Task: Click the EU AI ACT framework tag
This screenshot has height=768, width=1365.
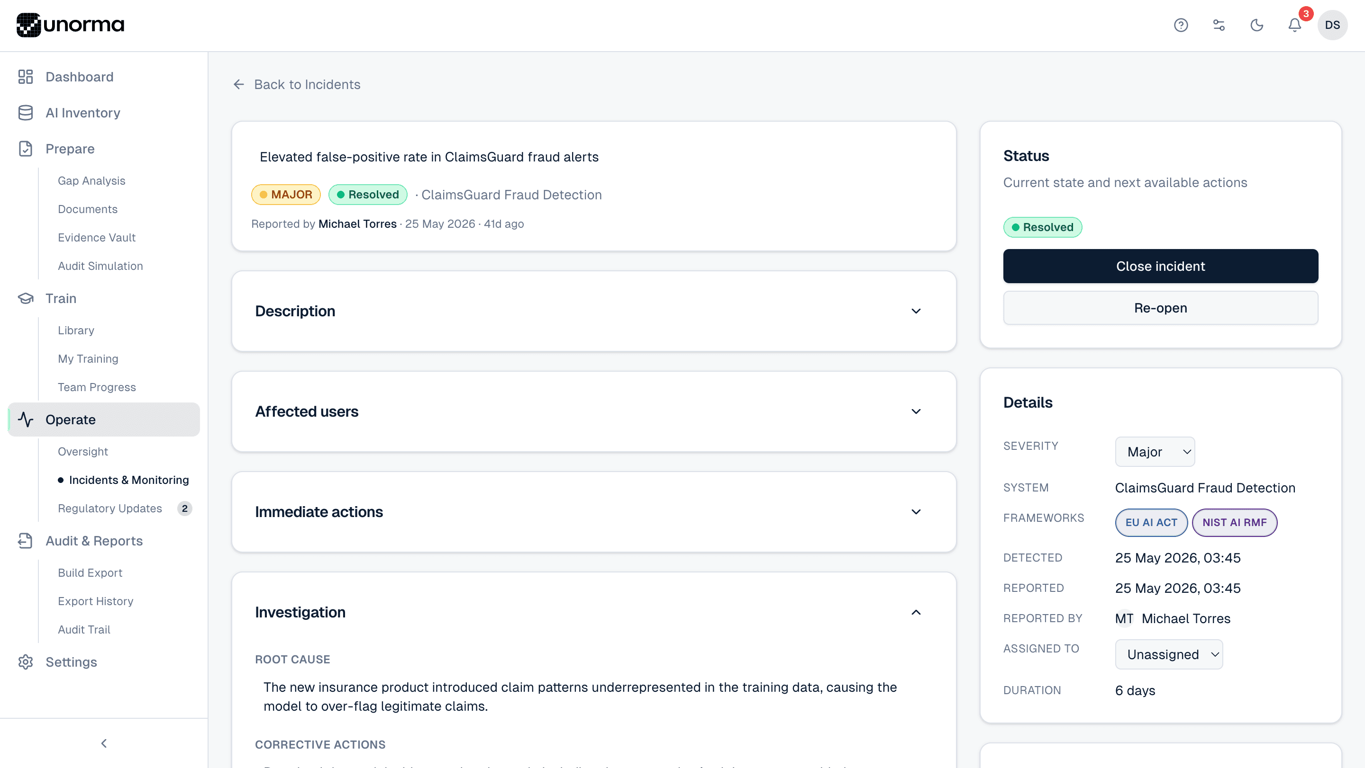Action: click(x=1151, y=523)
